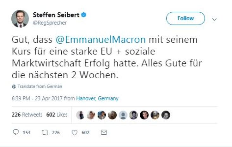Follow Steffen Seibert
The image size is (232, 147).
[185, 18]
